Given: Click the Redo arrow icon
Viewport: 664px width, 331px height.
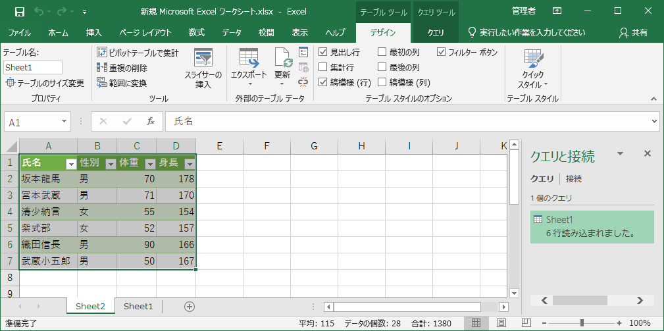Looking at the screenshot, I should pyautogui.click(x=61, y=11).
